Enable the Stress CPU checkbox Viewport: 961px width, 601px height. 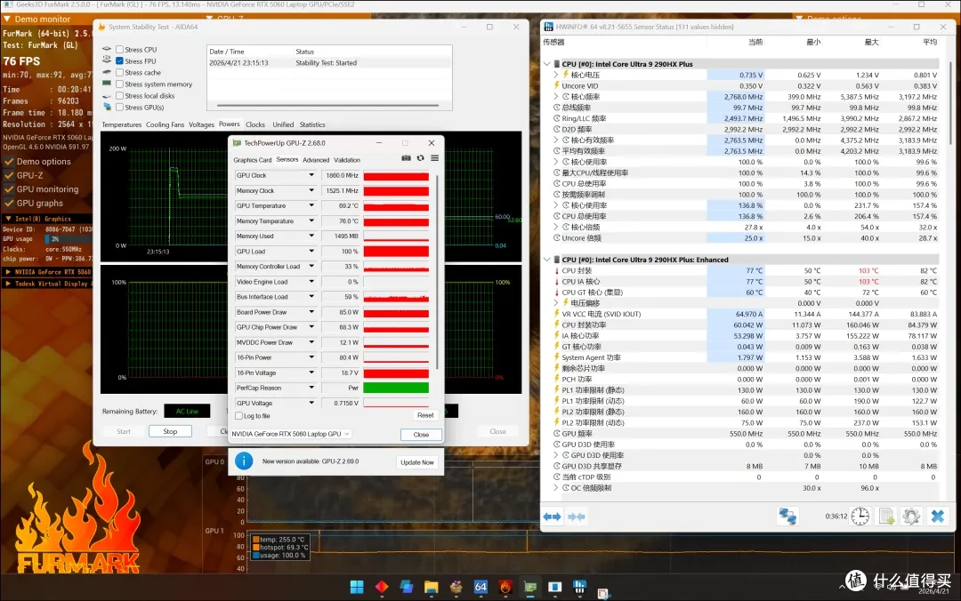pos(119,50)
